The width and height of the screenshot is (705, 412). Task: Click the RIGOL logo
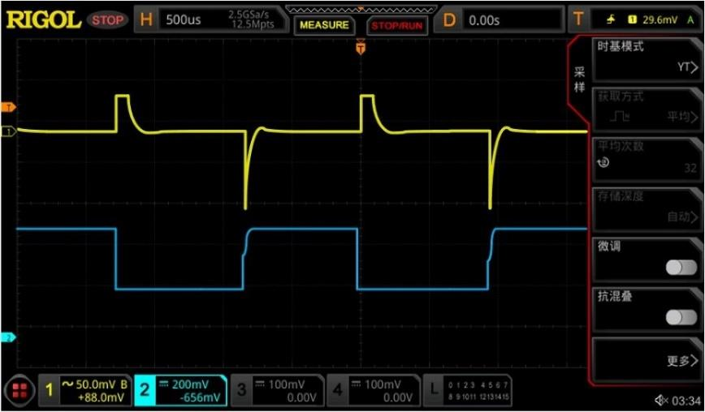(x=44, y=20)
